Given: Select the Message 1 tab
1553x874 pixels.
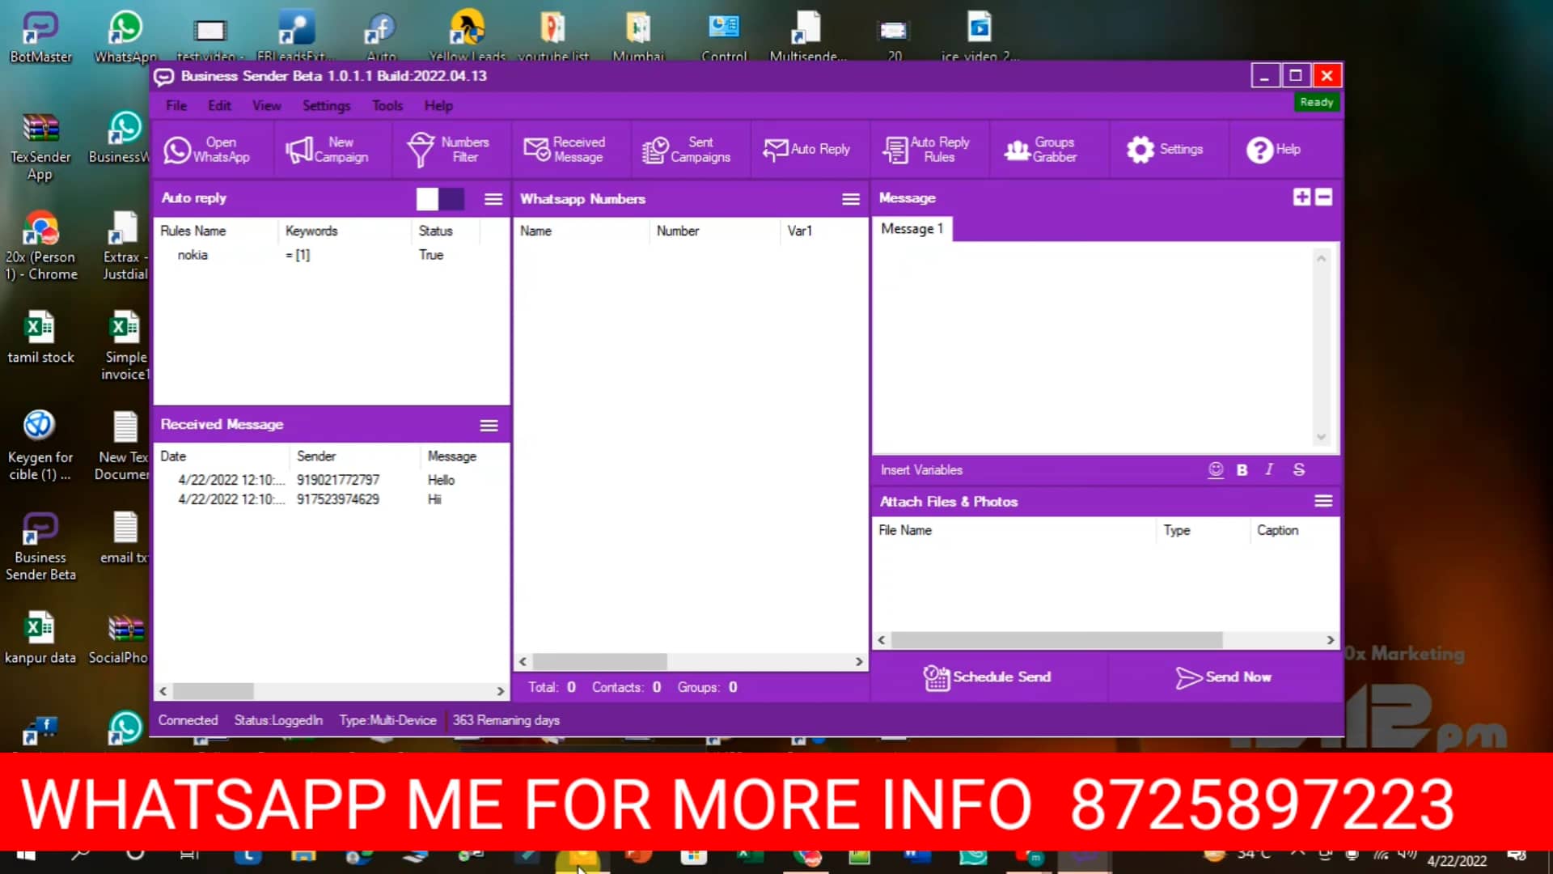Looking at the screenshot, I should [912, 229].
